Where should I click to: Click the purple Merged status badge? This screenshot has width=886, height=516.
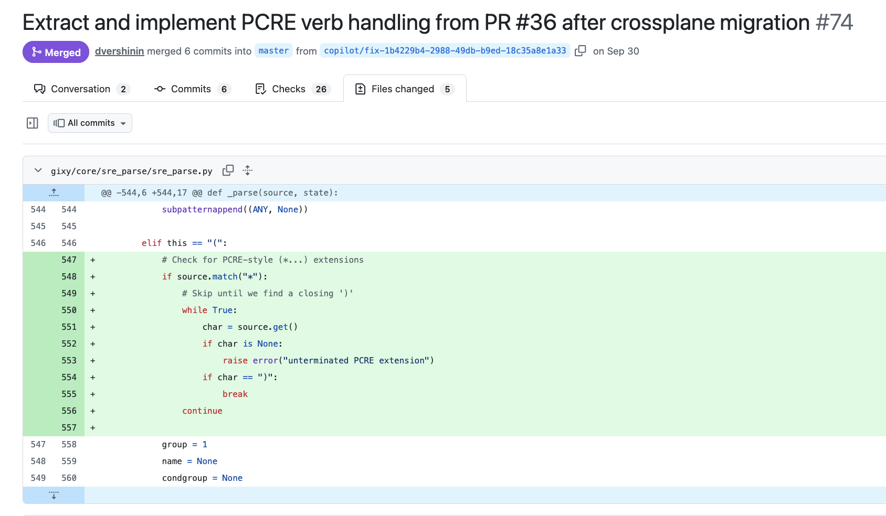click(x=56, y=52)
